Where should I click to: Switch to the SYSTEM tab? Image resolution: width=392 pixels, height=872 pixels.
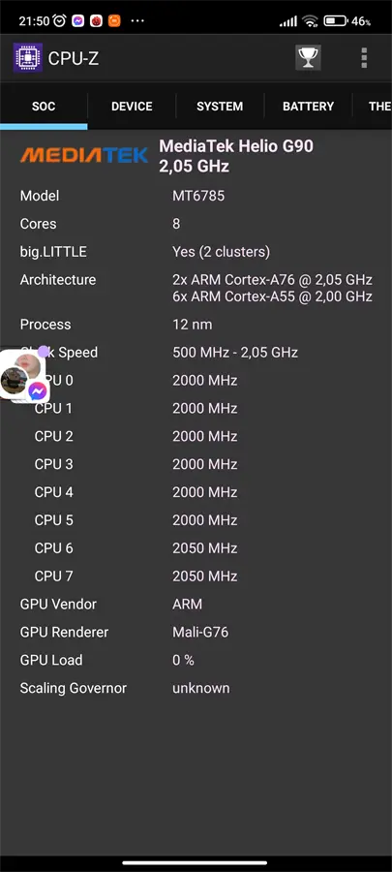click(x=220, y=107)
